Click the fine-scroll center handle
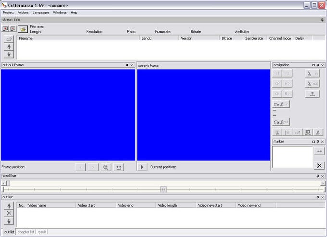 tap(163, 189)
